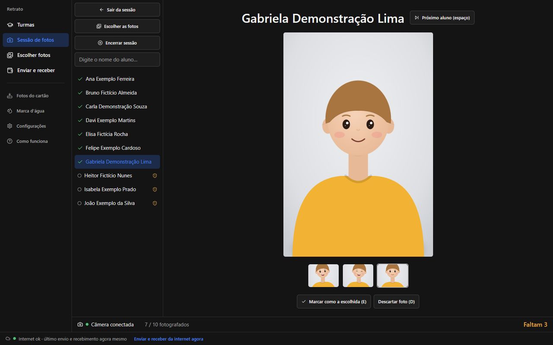Image resolution: width=553 pixels, height=345 pixels.
Task: Select the third highlighted photo thumbnail
Action: point(393,276)
